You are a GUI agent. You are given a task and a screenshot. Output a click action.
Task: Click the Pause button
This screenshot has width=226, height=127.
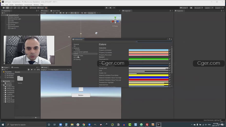pos(110,8)
